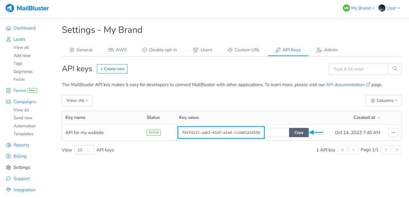The image size is (409, 198).
Task: Go to the last page of API keys
Action: click(x=397, y=150)
